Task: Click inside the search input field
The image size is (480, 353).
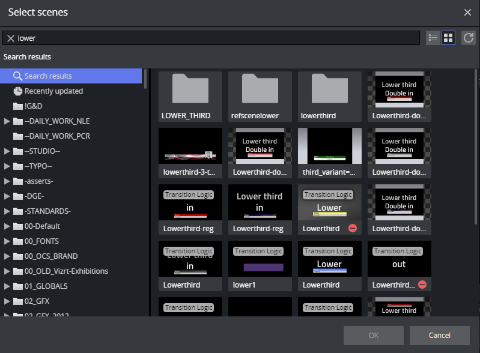Action: 216,38
